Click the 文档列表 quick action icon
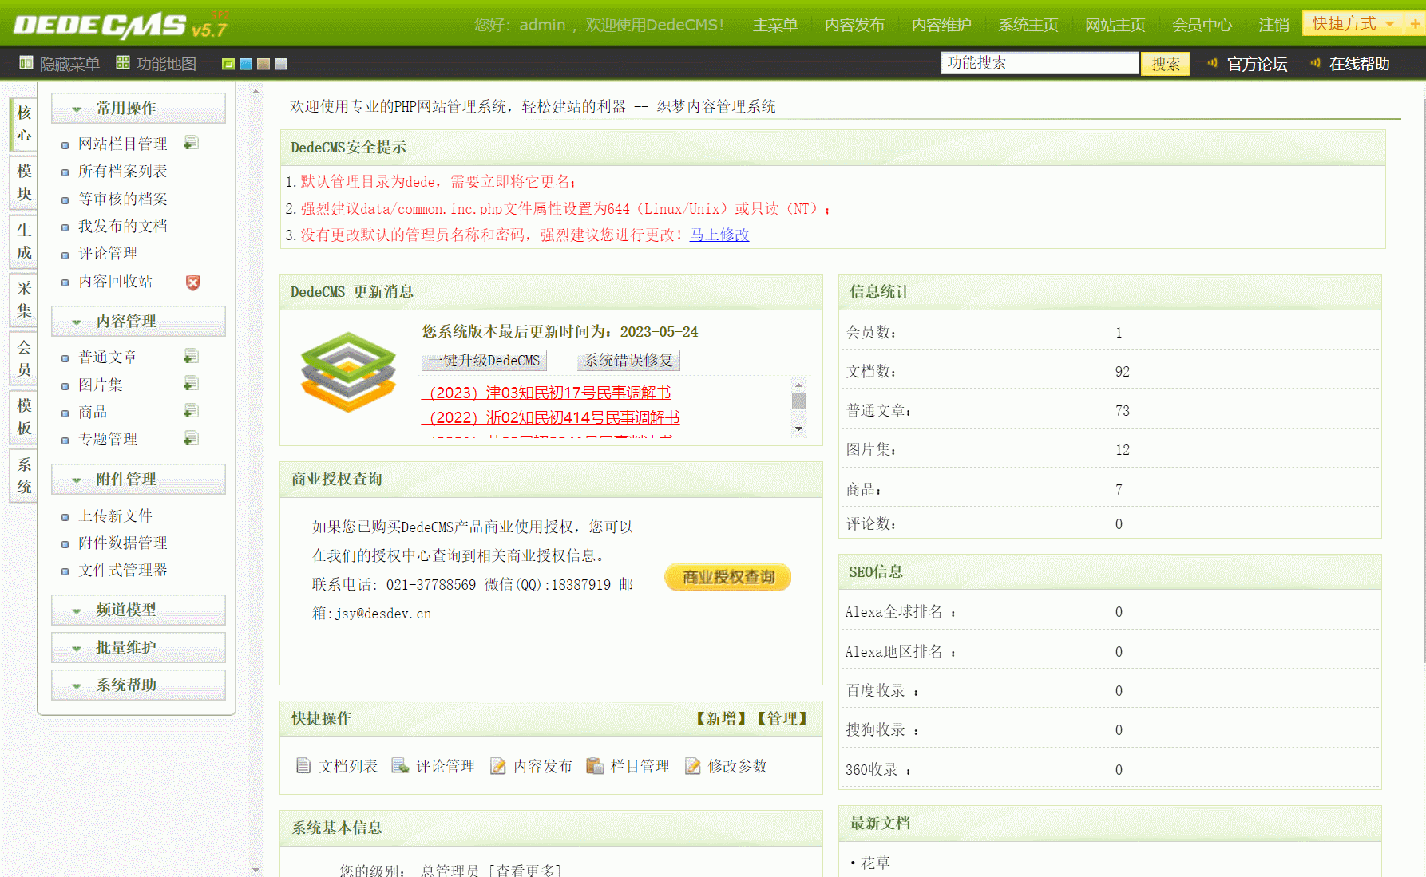Image resolution: width=1426 pixels, height=877 pixels. [303, 765]
